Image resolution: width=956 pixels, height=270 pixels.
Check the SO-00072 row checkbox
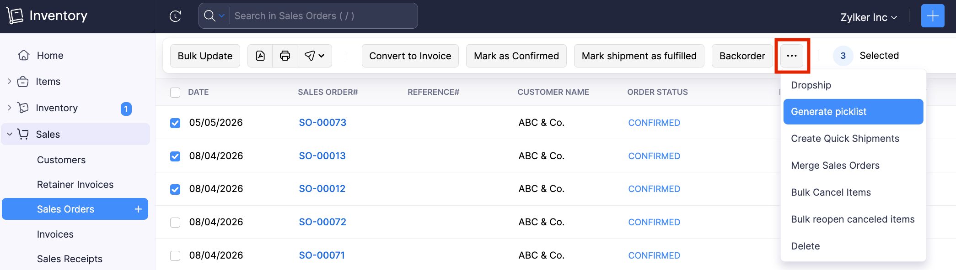175,223
